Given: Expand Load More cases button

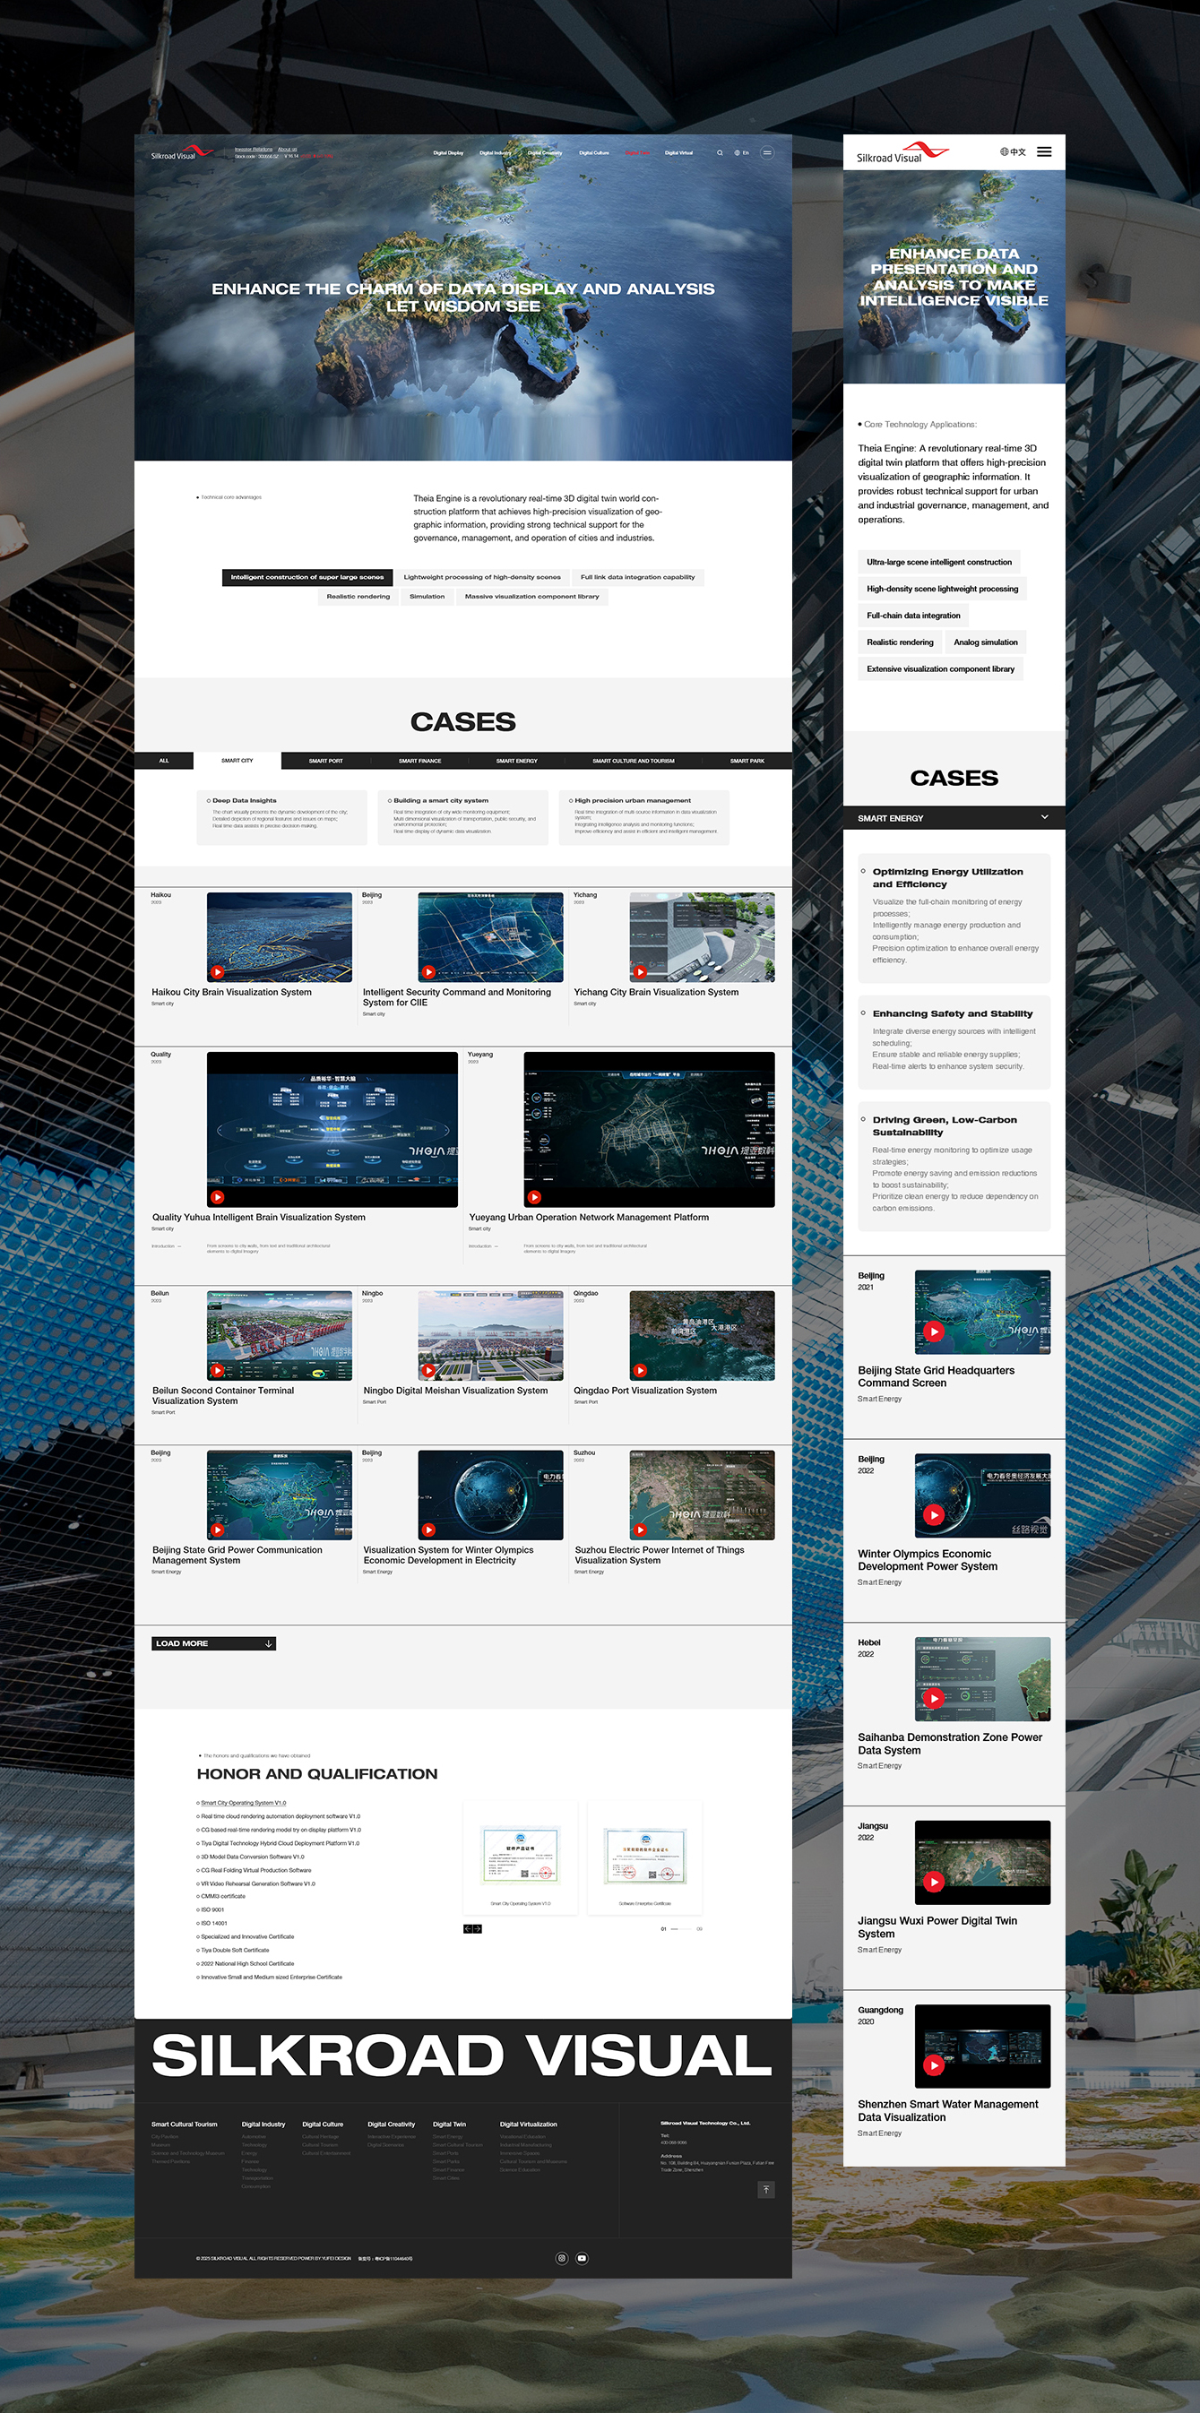Looking at the screenshot, I should pos(213,1643).
